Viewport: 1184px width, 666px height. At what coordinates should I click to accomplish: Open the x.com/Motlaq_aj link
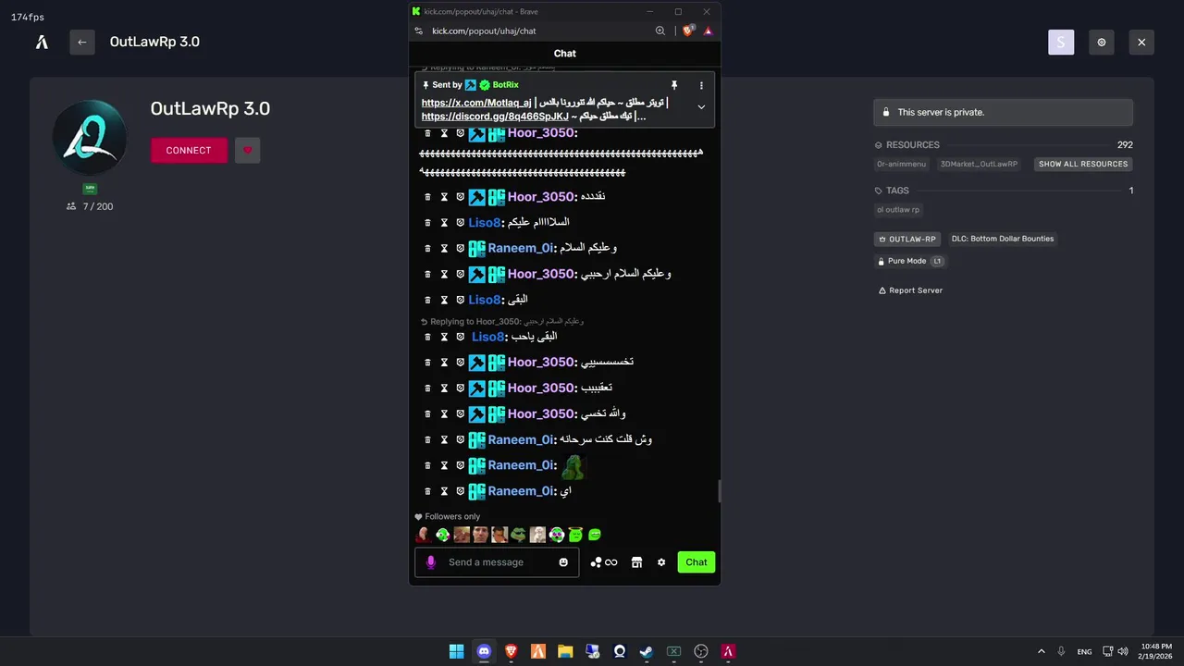pyautogui.click(x=476, y=103)
